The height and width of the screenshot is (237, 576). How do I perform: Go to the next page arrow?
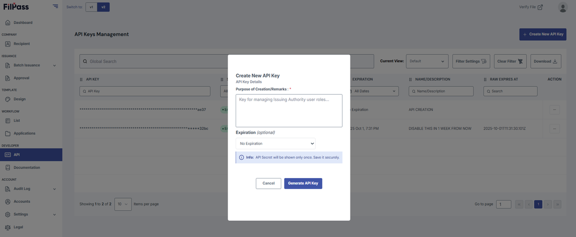(548, 204)
